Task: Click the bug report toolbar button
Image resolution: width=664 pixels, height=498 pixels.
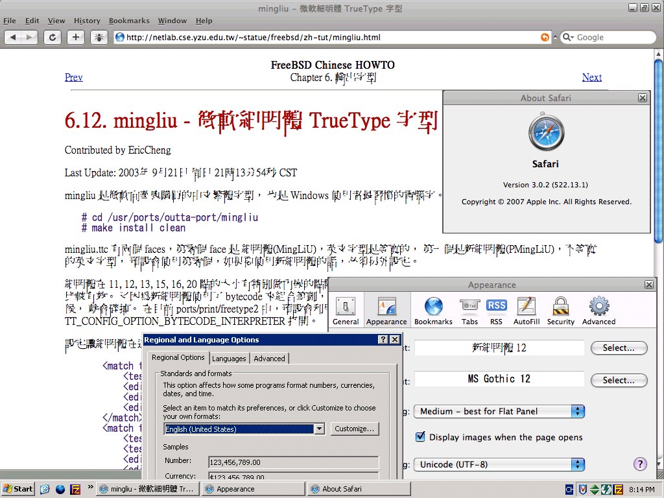Action: (99, 37)
